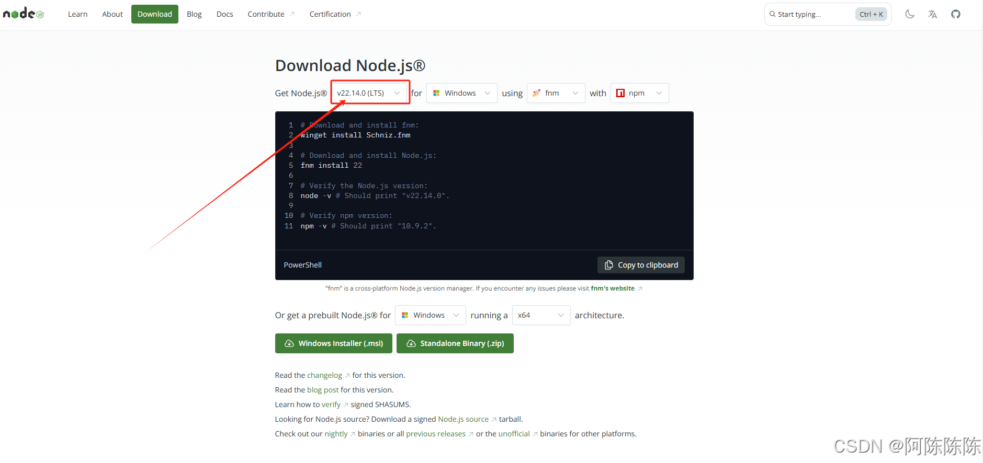Click Windows logo in prebuilt platform dropdown
The image size is (983, 463).
pyautogui.click(x=405, y=315)
